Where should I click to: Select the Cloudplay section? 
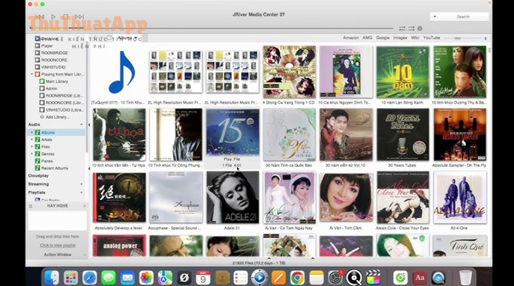click(x=38, y=176)
